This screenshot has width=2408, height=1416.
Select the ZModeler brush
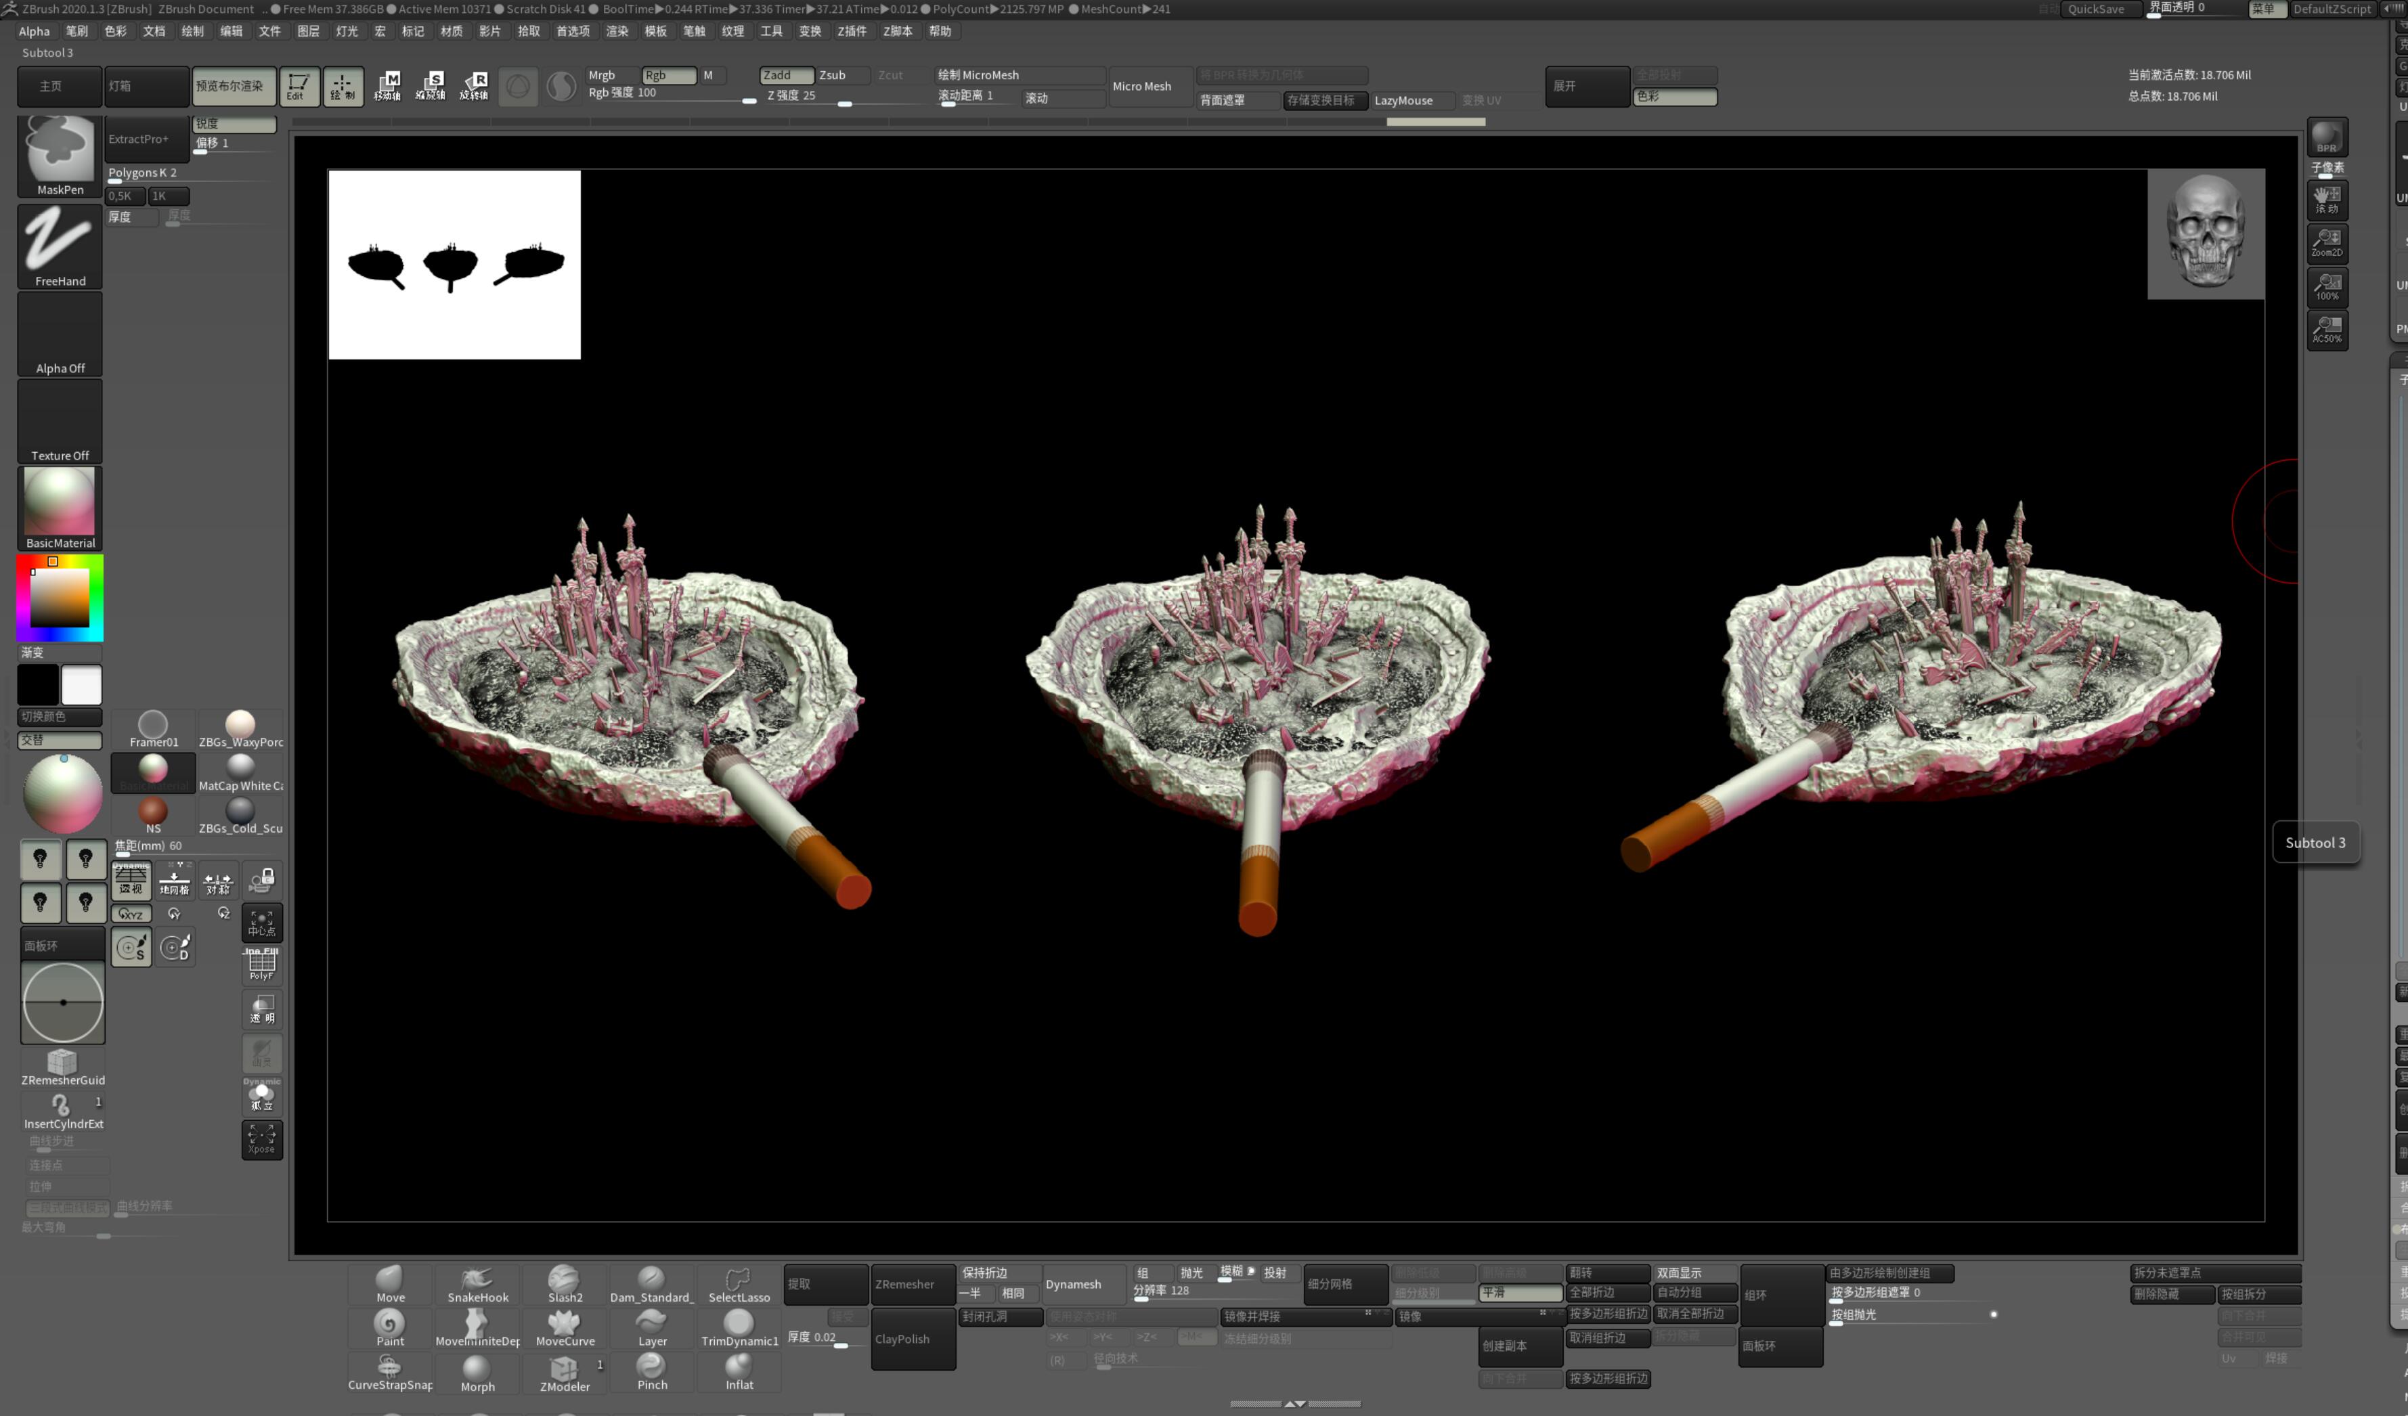pyautogui.click(x=565, y=1372)
